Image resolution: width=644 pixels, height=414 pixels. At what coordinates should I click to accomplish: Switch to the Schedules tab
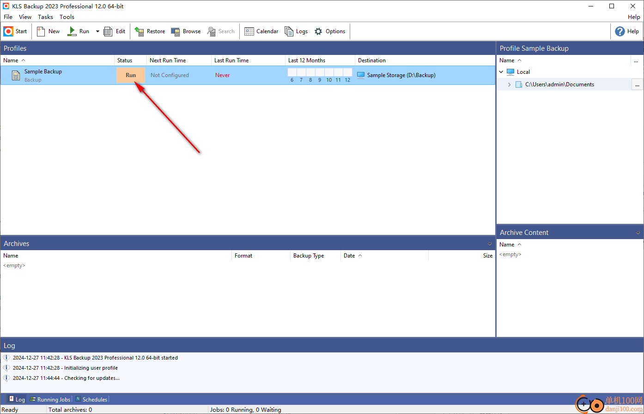click(x=91, y=400)
